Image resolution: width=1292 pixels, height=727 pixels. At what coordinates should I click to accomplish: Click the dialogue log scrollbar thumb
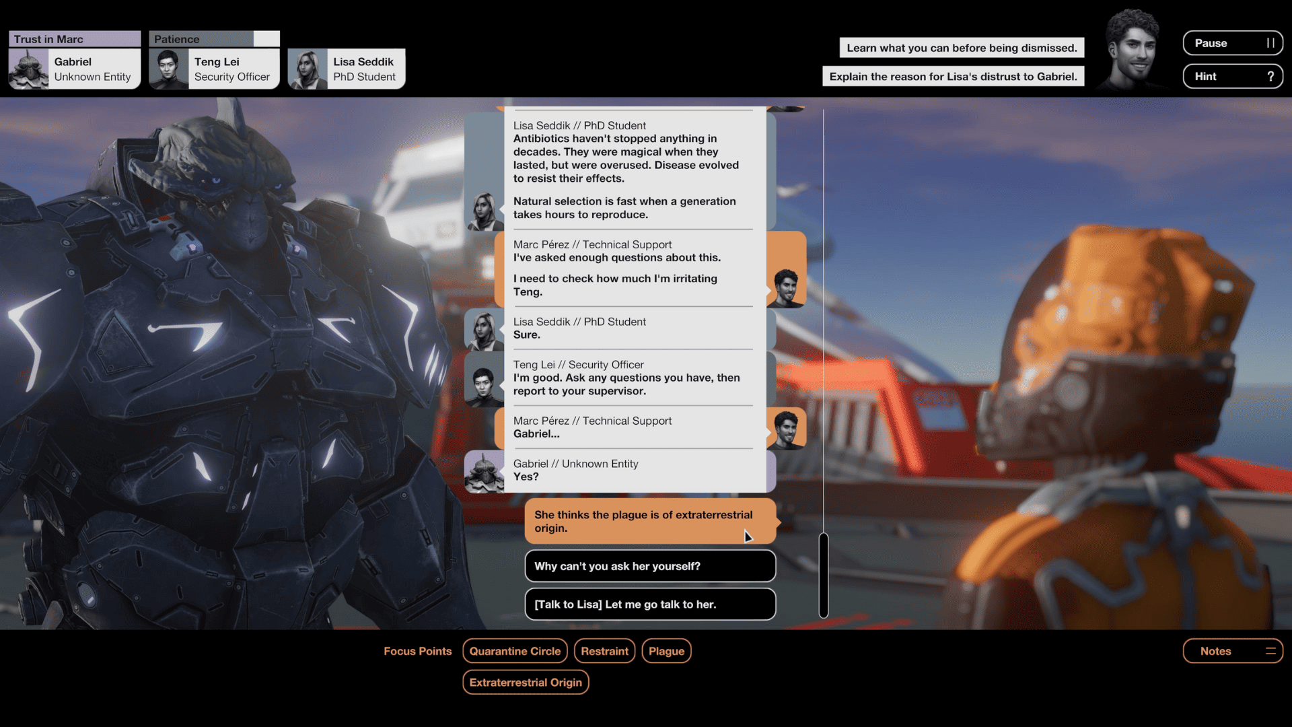tap(823, 576)
